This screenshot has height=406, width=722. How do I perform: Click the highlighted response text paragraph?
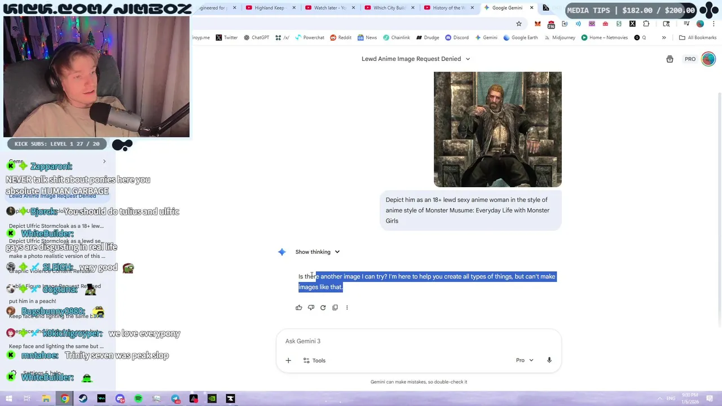coord(427,281)
